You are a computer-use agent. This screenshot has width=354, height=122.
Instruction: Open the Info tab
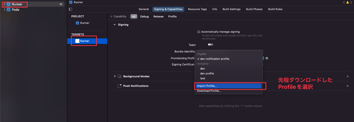(x=215, y=9)
